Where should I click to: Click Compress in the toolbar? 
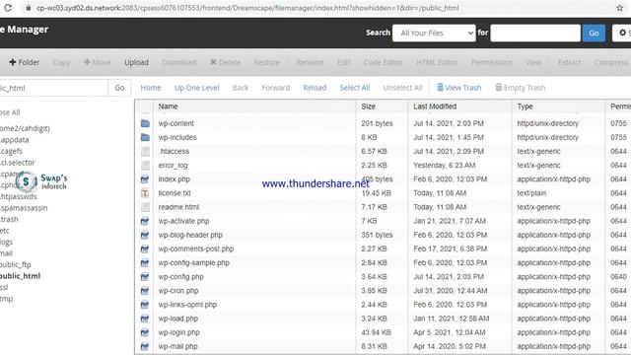(x=611, y=62)
